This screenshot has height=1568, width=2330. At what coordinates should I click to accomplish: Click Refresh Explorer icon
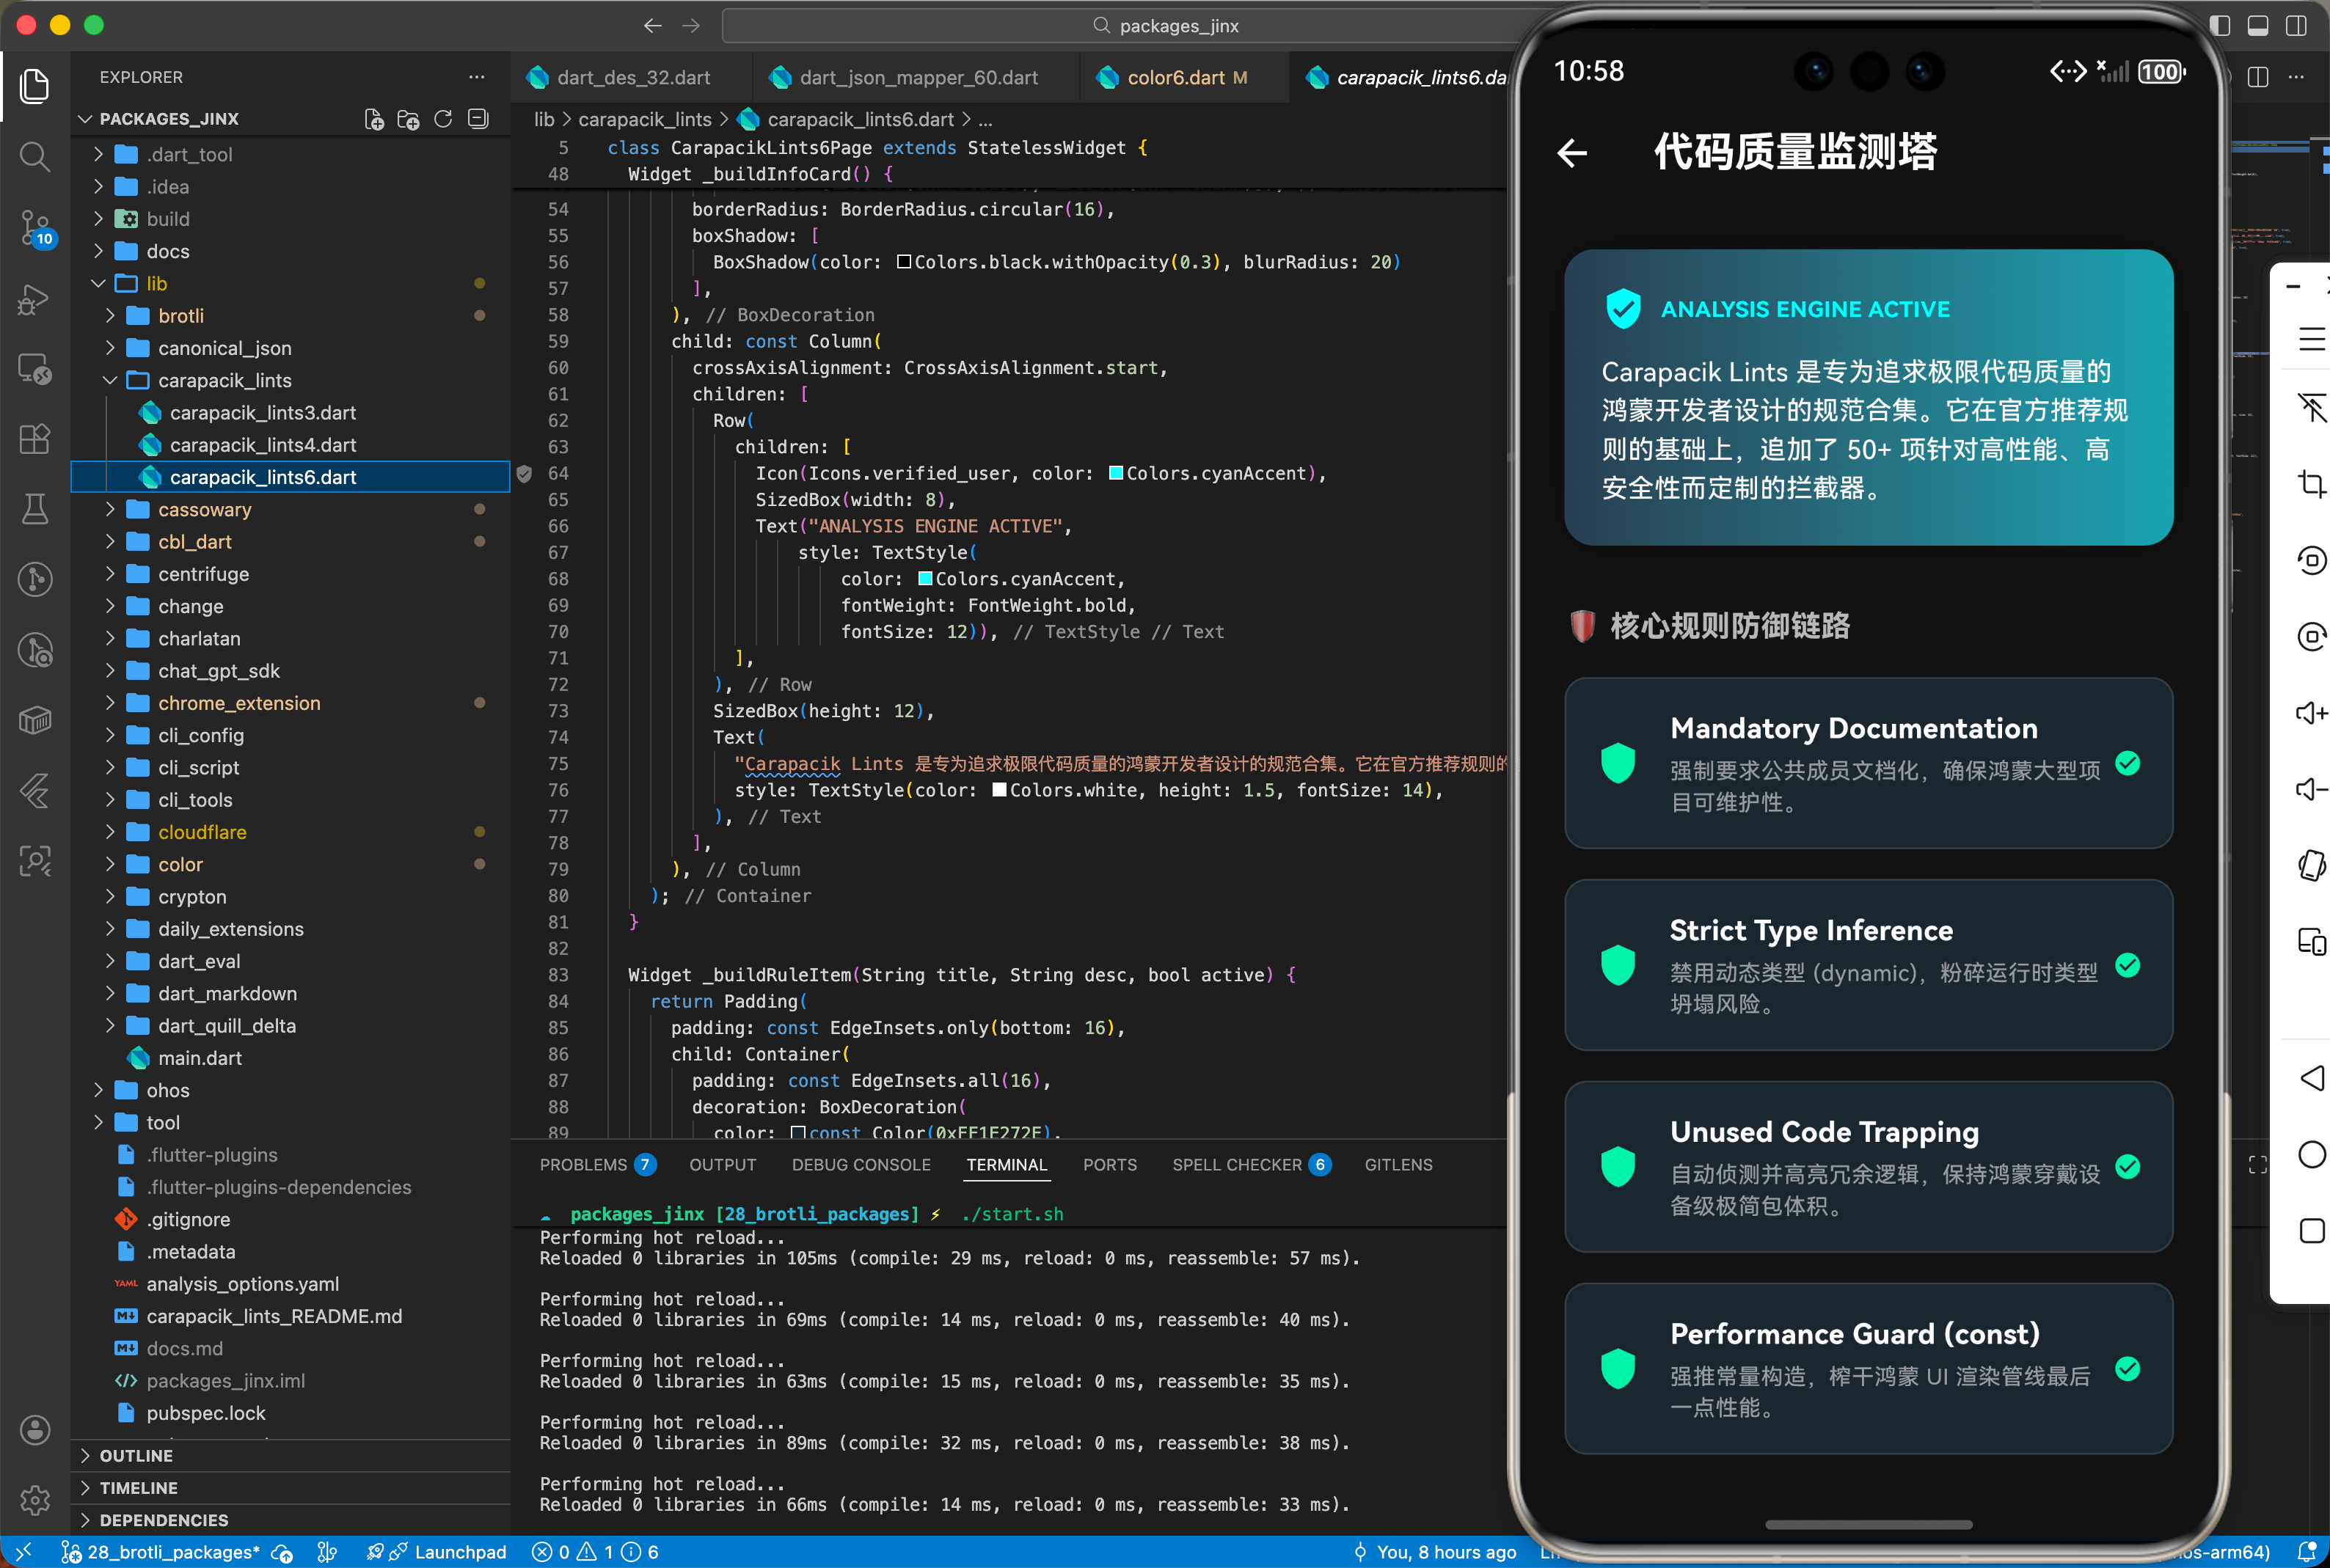(x=443, y=119)
